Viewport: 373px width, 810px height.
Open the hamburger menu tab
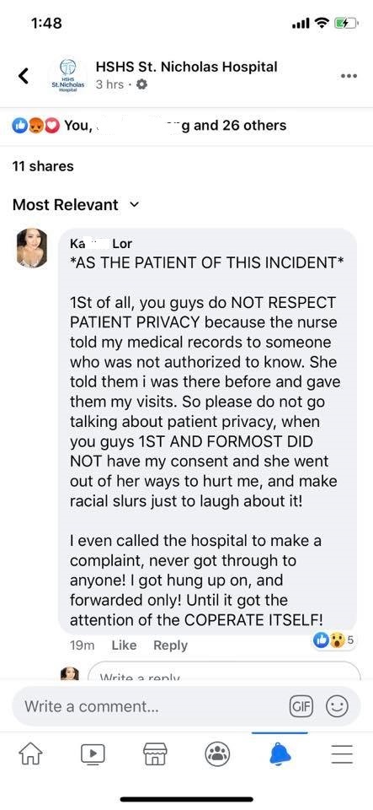tap(342, 754)
